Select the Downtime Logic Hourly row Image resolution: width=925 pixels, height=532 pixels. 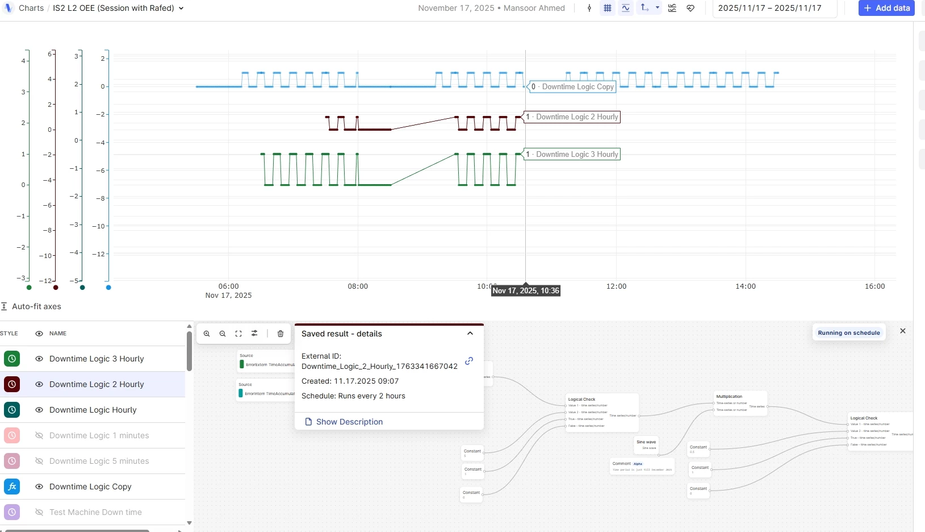point(93,410)
